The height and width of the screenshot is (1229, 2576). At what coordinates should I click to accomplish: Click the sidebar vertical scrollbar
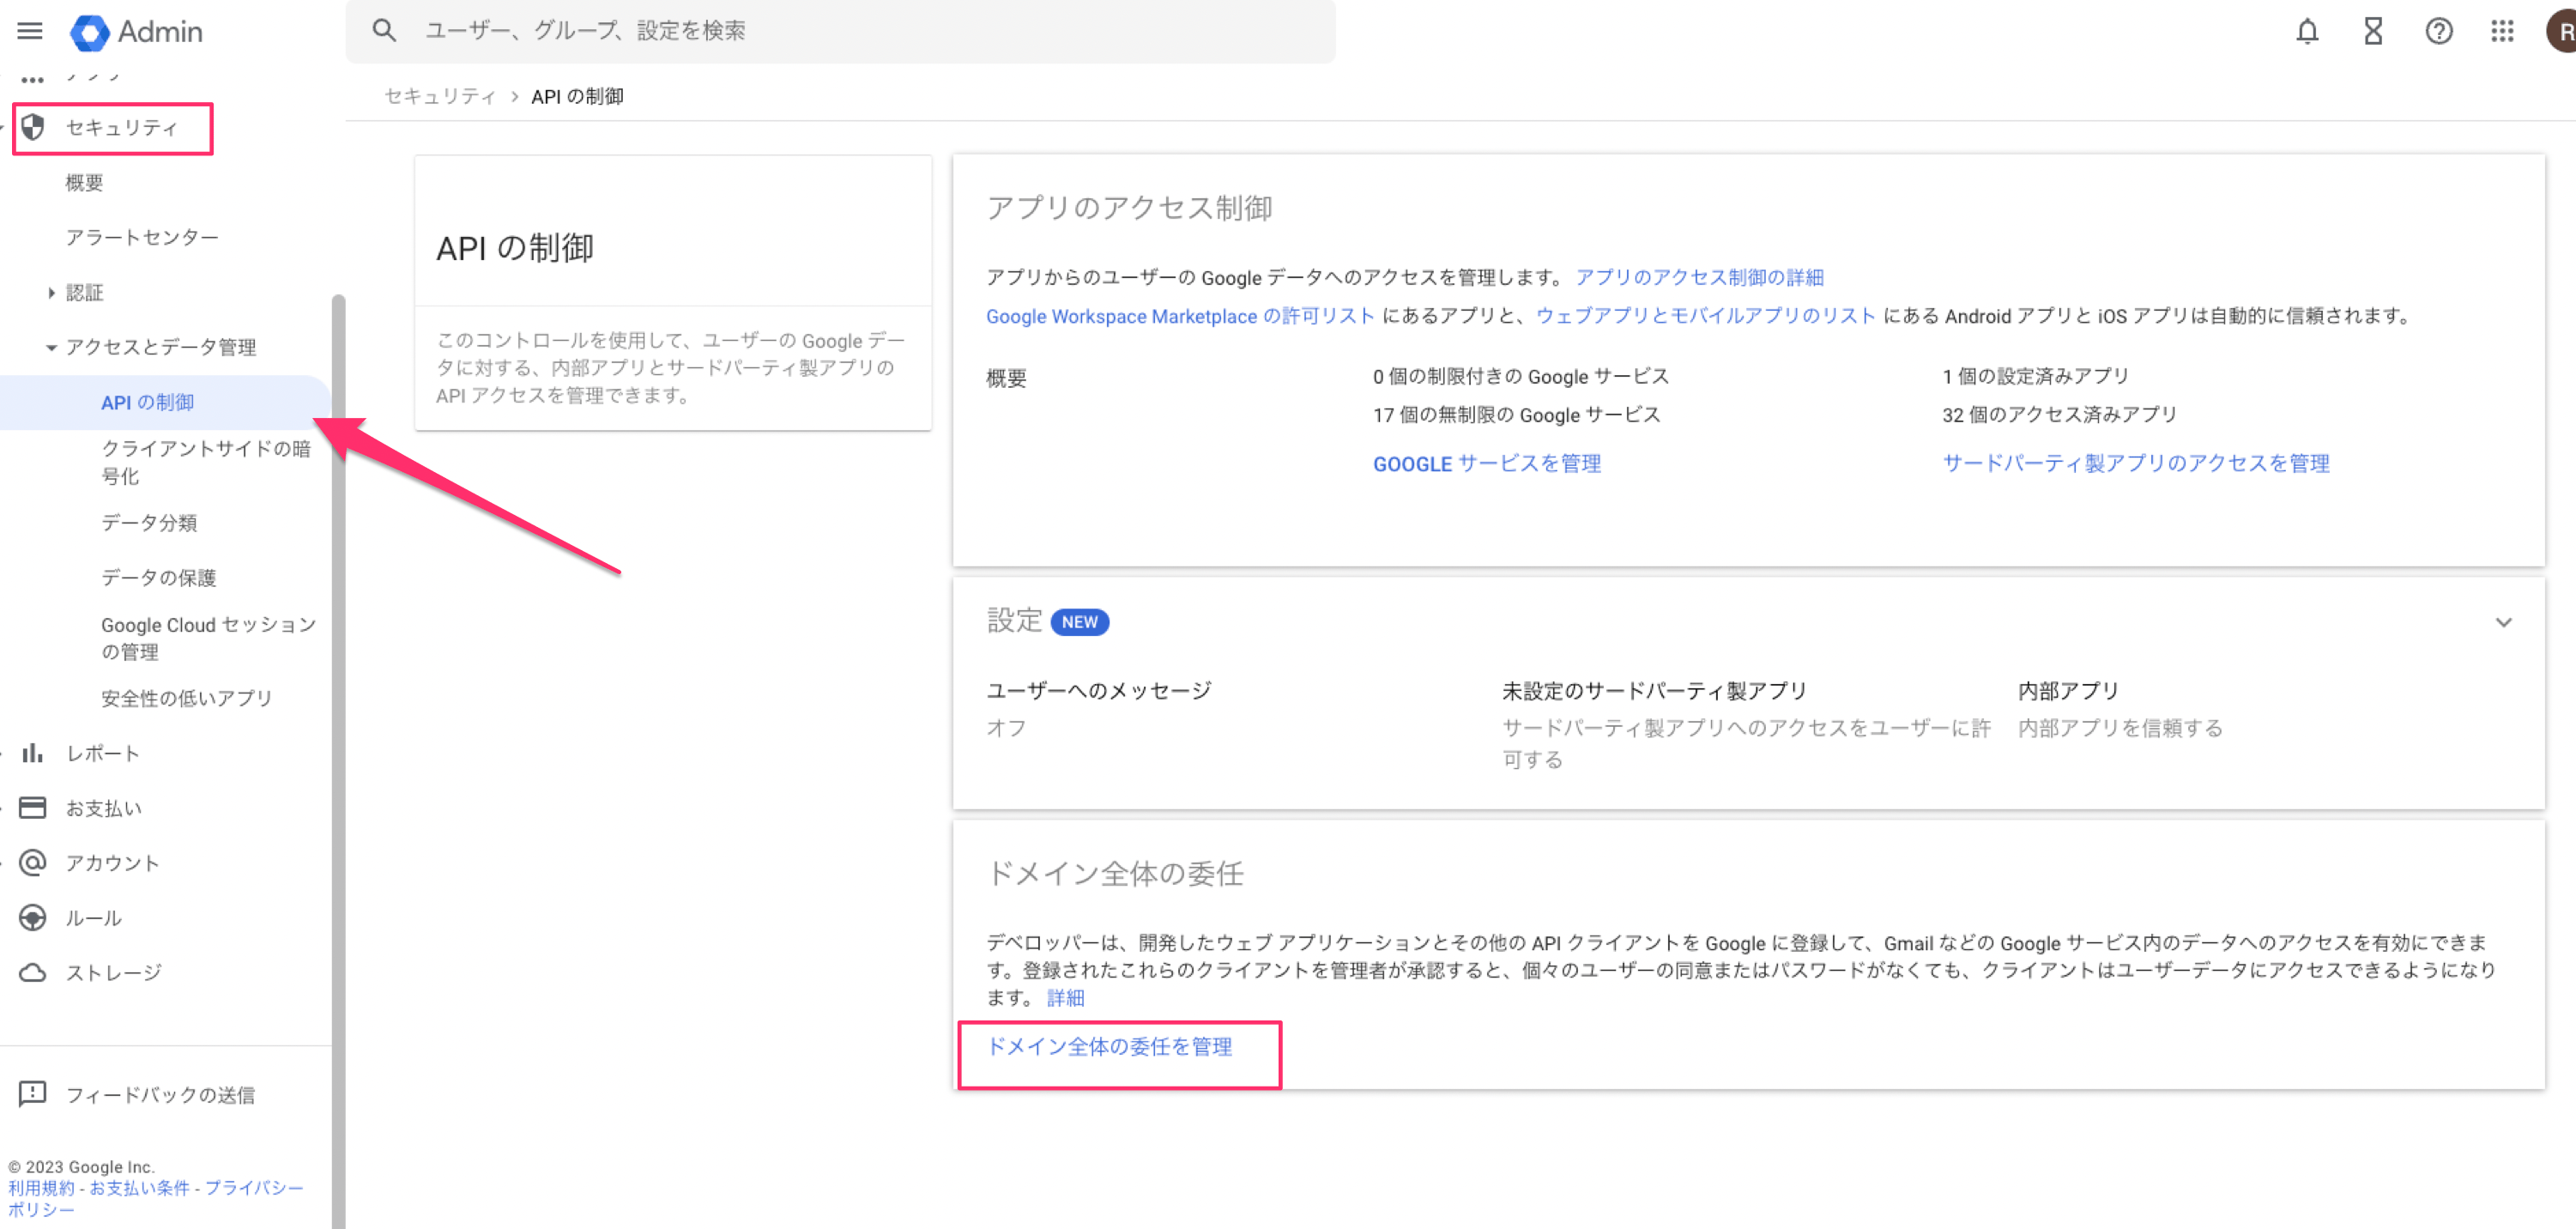coord(338,760)
